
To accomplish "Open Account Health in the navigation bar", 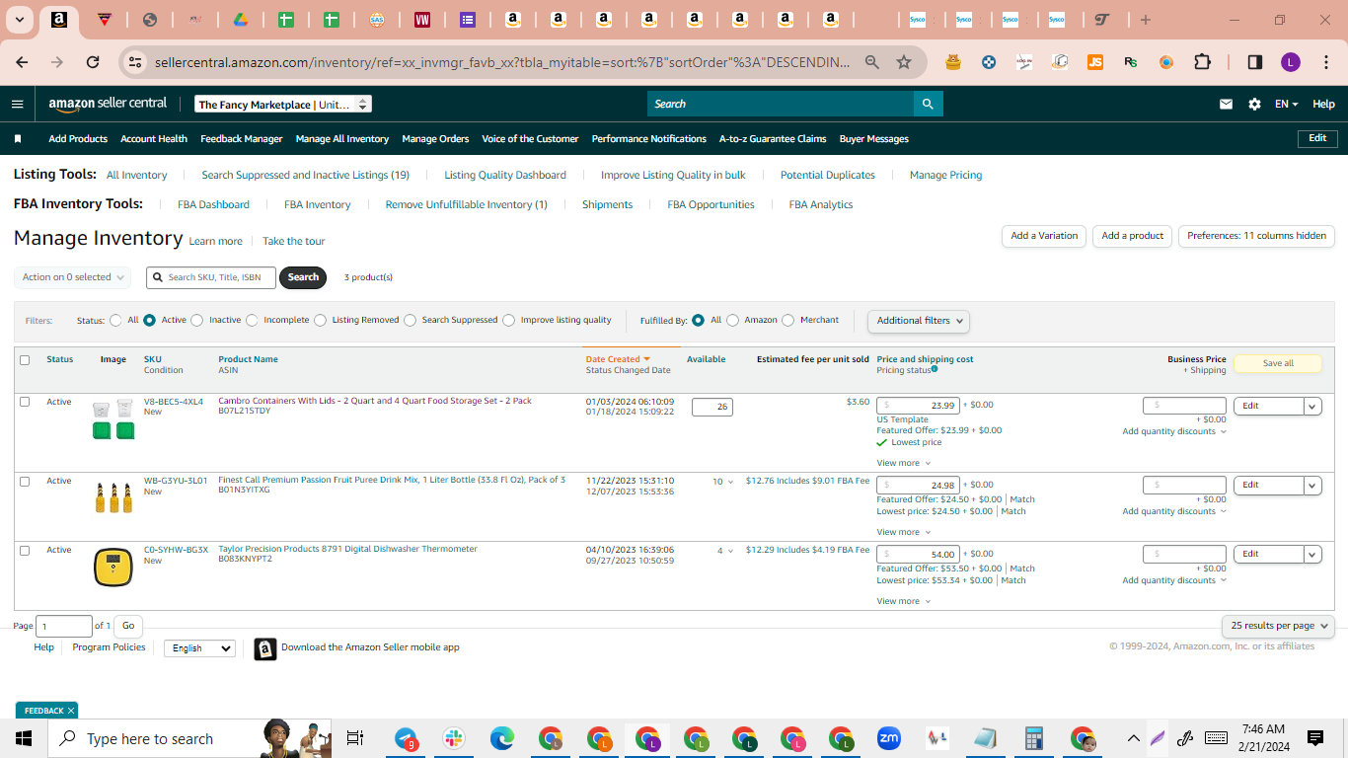I will [x=154, y=139].
